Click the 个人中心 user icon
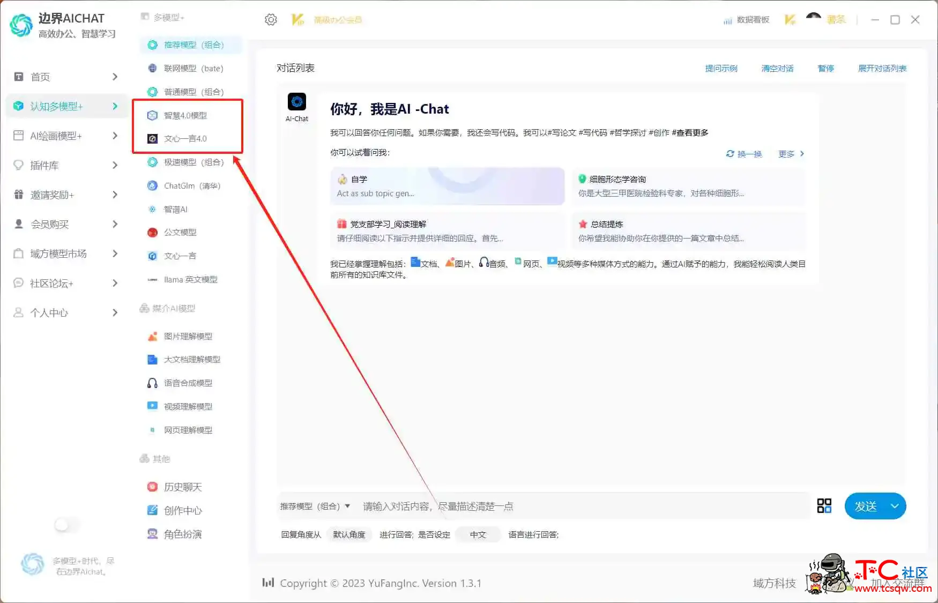Screen dimensions: 938x603 pyautogui.click(x=18, y=312)
